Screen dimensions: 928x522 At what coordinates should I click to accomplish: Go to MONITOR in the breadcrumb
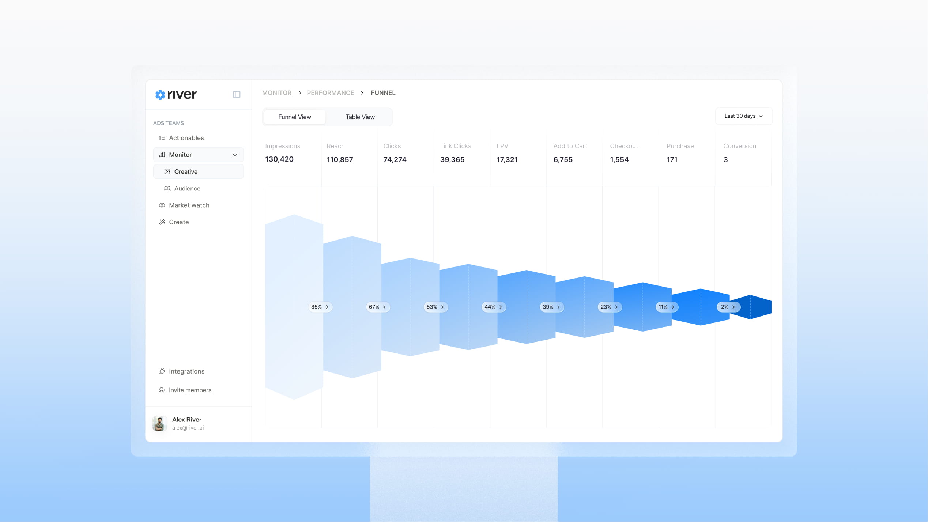pyautogui.click(x=276, y=93)
